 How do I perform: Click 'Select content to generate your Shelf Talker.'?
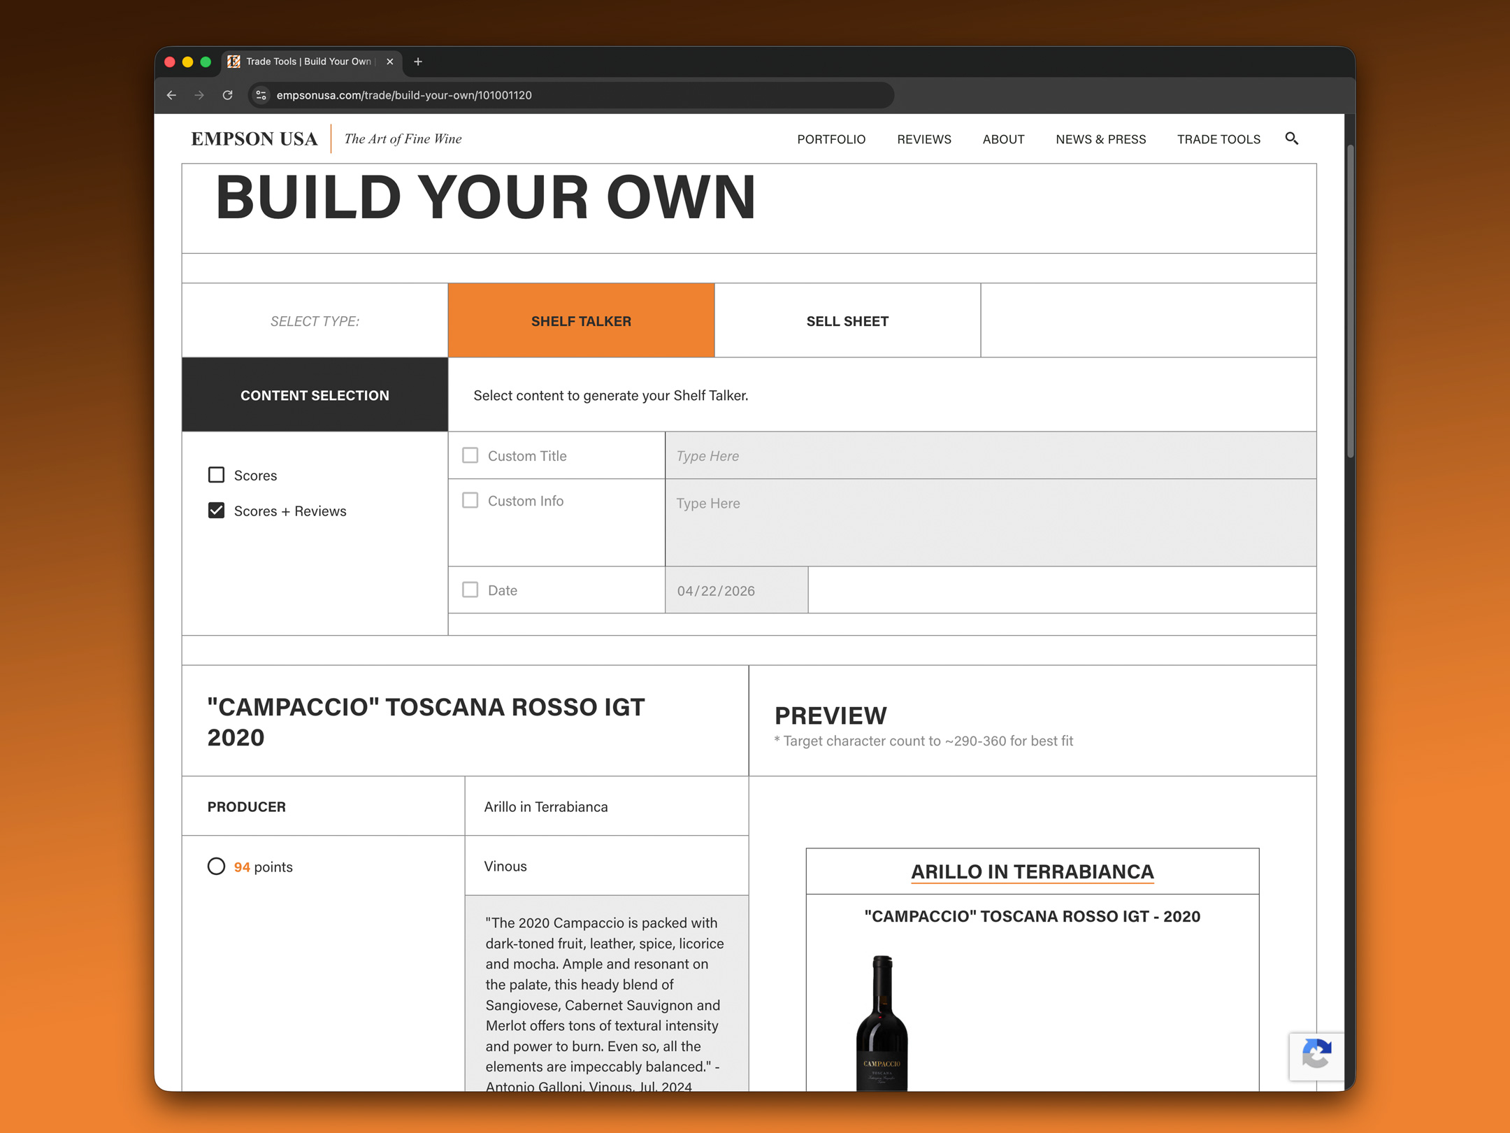coord(611,395)
